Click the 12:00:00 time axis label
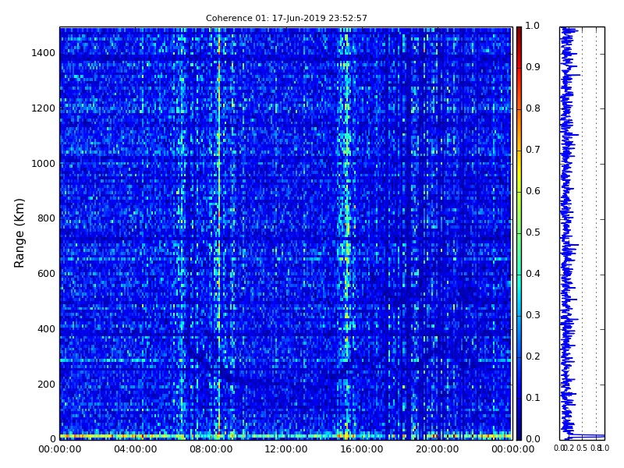Screen dimensions: 624x468 [286, 450]
